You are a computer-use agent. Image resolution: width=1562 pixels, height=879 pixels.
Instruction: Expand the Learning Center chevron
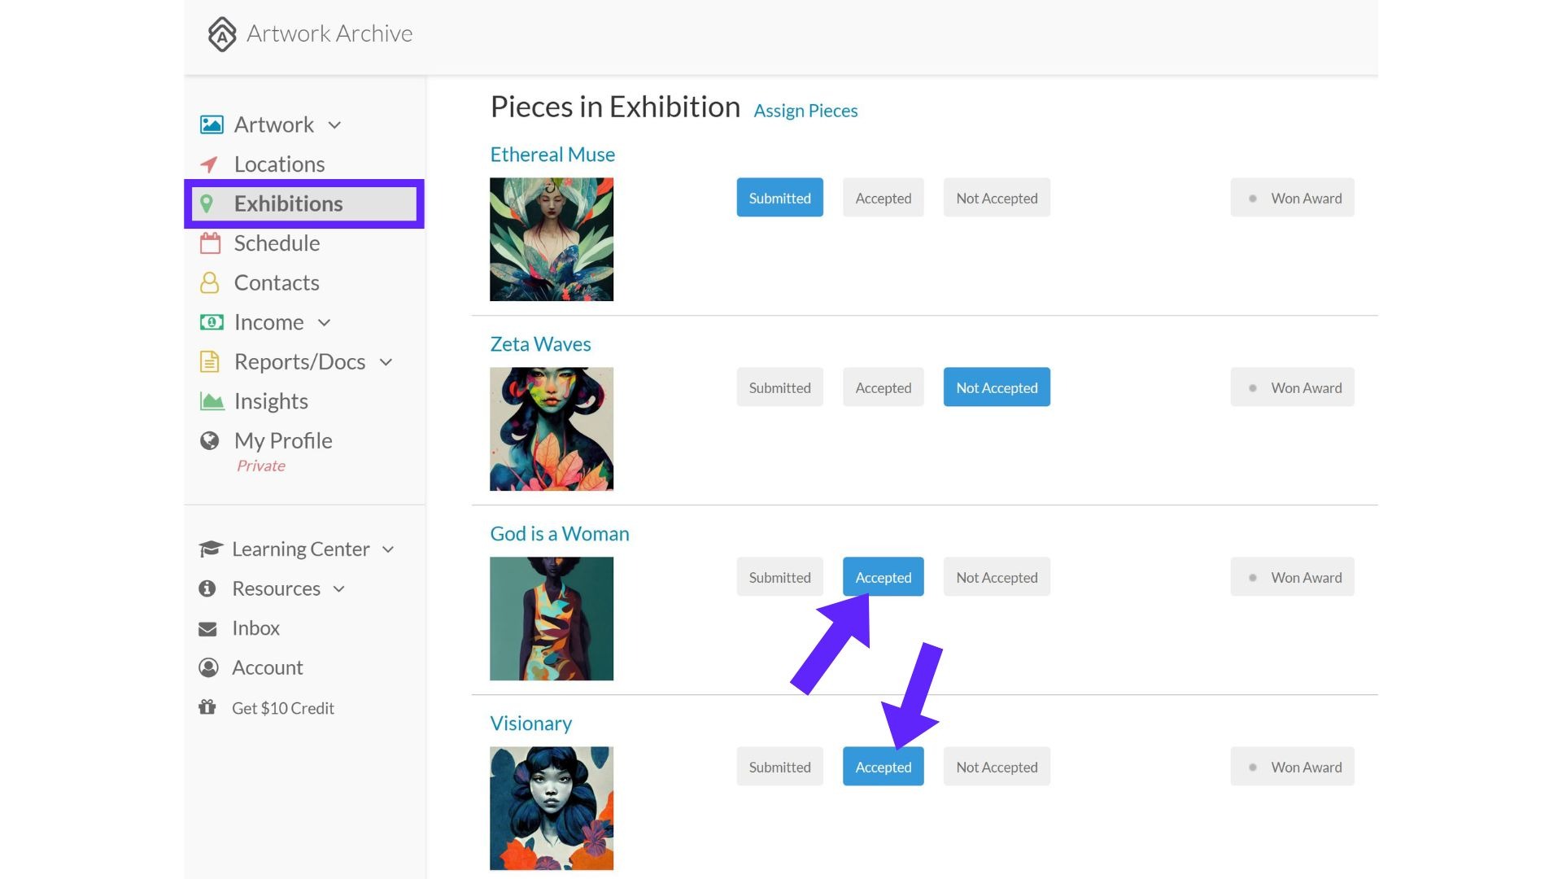[388, 549]
